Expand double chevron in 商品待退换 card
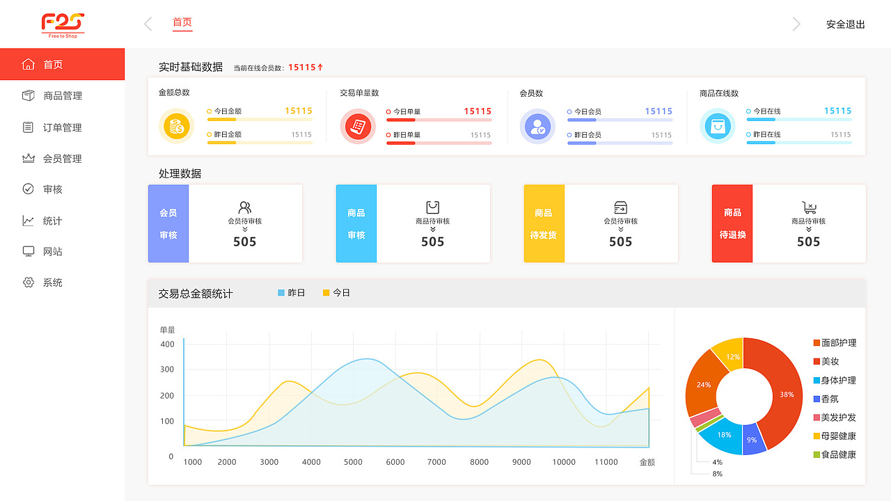 (x=809, y=230)
